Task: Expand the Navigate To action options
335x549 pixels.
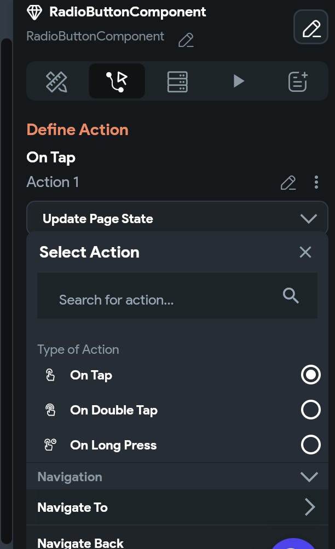Action: [309, 507]
